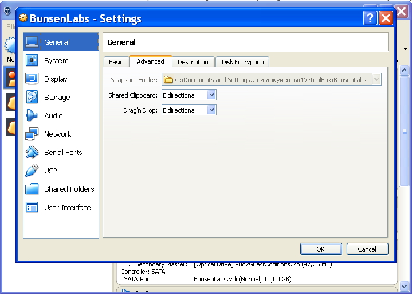412x294 pixels.
Task: Click scroll up arrow in main window
Action: coord(404,70)
